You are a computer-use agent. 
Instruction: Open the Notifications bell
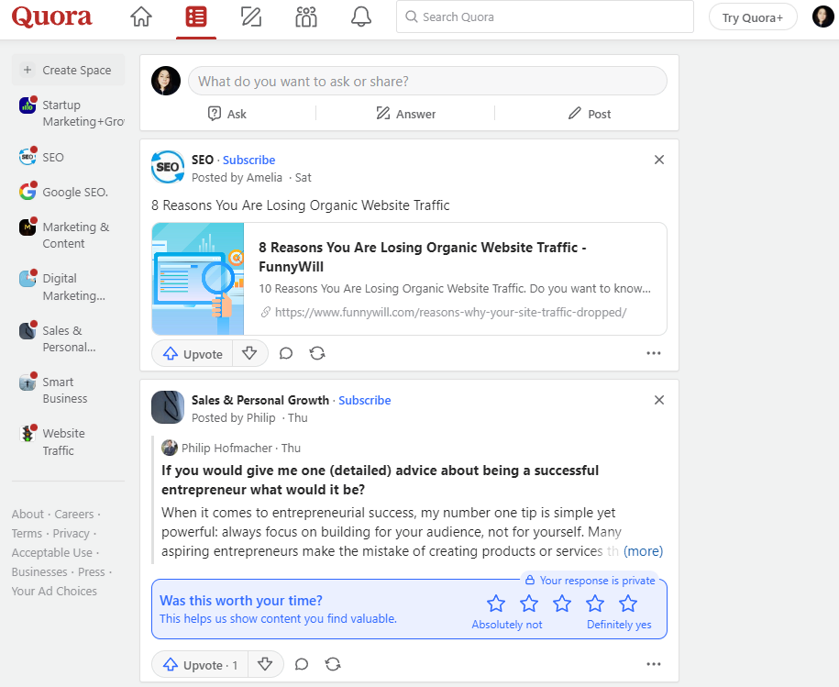click(x=361, y=17)
